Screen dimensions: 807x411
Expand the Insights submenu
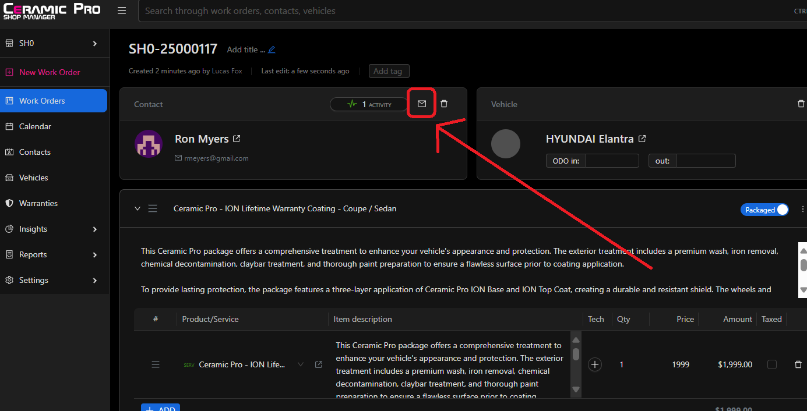(x=95, y=229)
